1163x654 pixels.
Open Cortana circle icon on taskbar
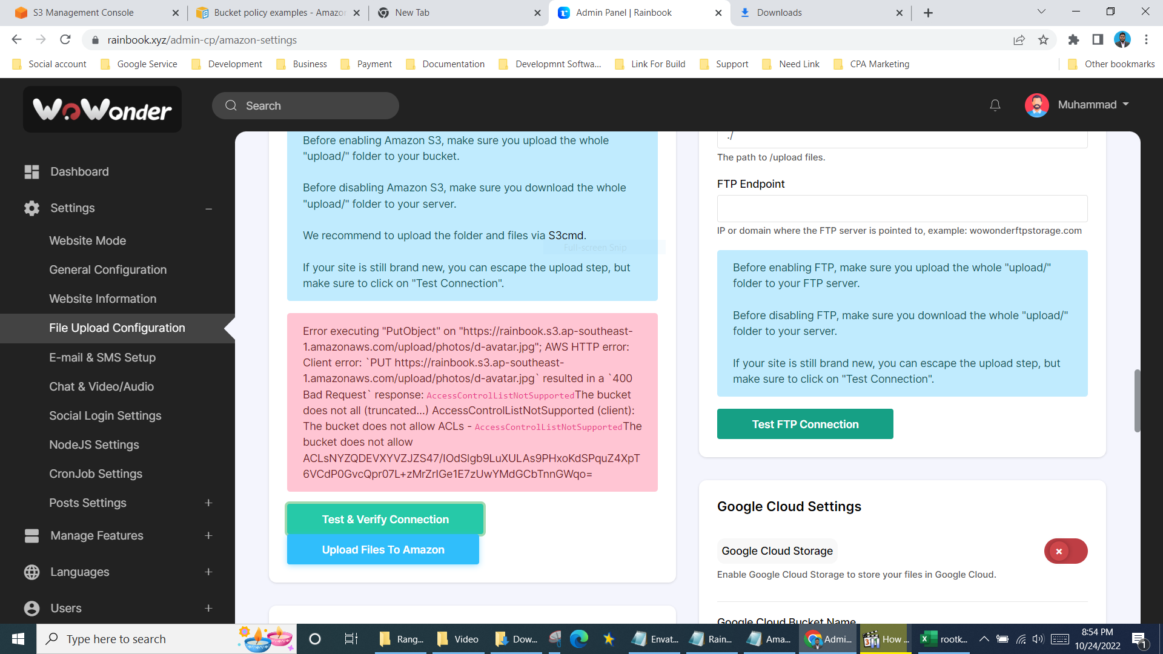[314, 639]
